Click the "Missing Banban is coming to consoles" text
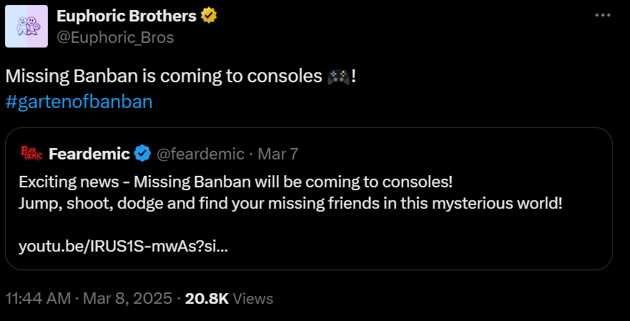Viewport: 630px width, 321px height. pos(163,76)
